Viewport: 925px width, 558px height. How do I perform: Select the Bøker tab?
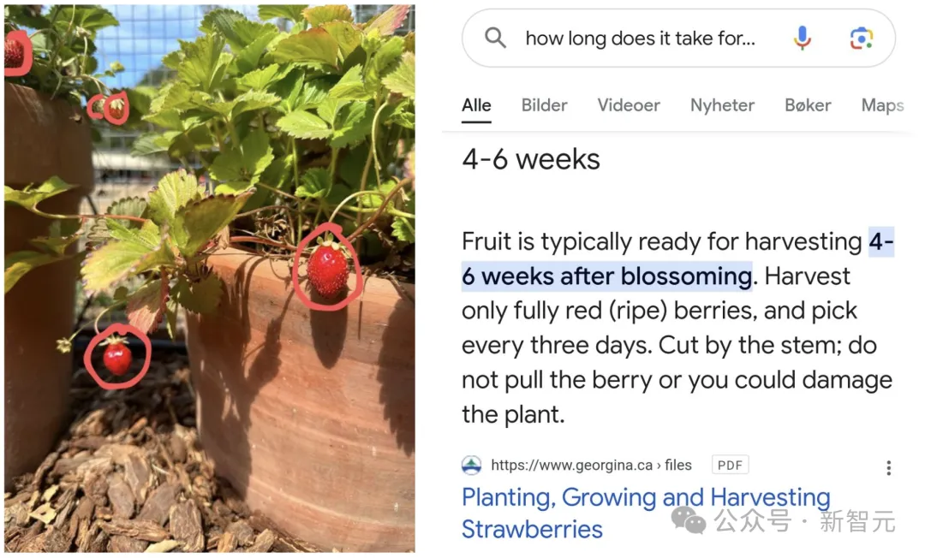click(808, 105)
